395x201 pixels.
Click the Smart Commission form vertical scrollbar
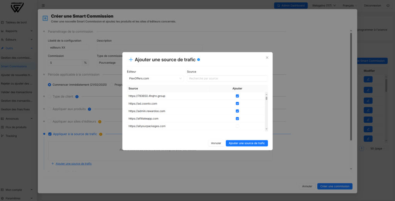pos(351,86)
